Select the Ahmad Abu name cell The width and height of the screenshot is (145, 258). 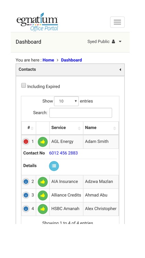coord(101,195)
